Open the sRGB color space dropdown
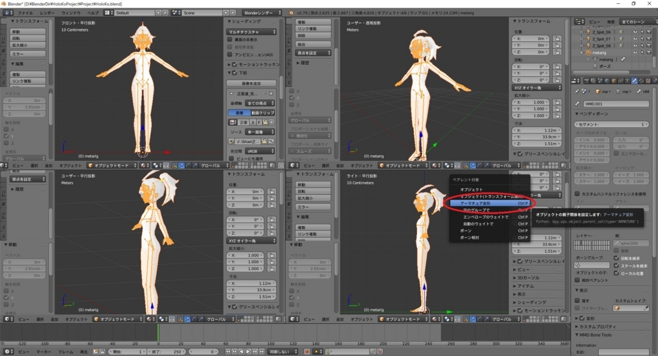The height and width of the screenshot is (356, 658). pos(260,151)
